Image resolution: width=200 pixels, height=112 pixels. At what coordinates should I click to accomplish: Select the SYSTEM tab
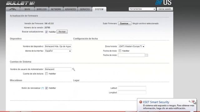click(x=99, y=9)
